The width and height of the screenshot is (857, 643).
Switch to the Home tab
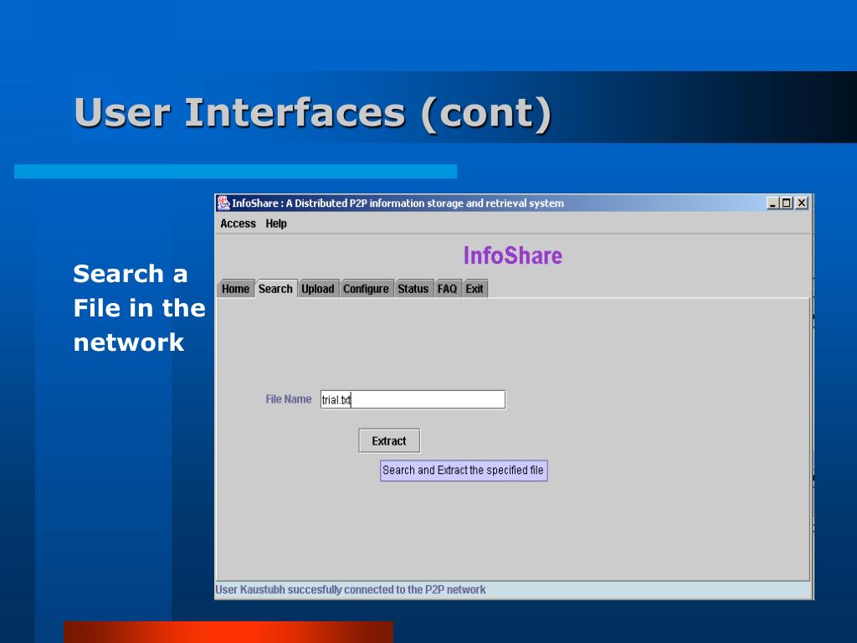tap(235, 289)
